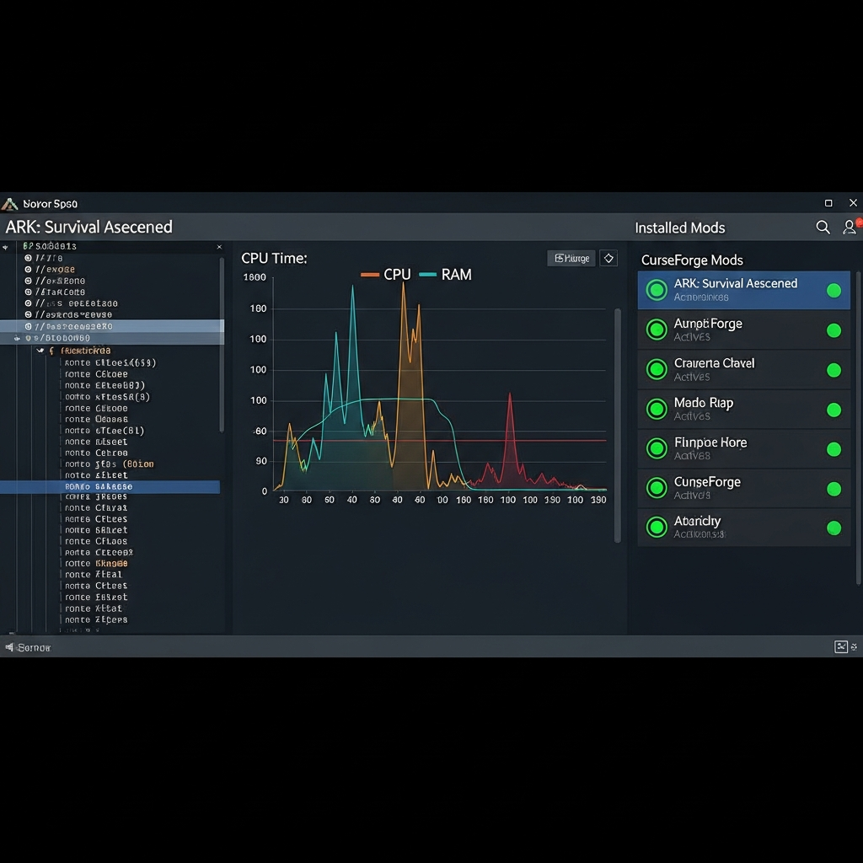Viewport: 863px width, 863px height.
Task: Toggle green status dot for ARK: Survival Aescened mod
Action: click(834, 291)
